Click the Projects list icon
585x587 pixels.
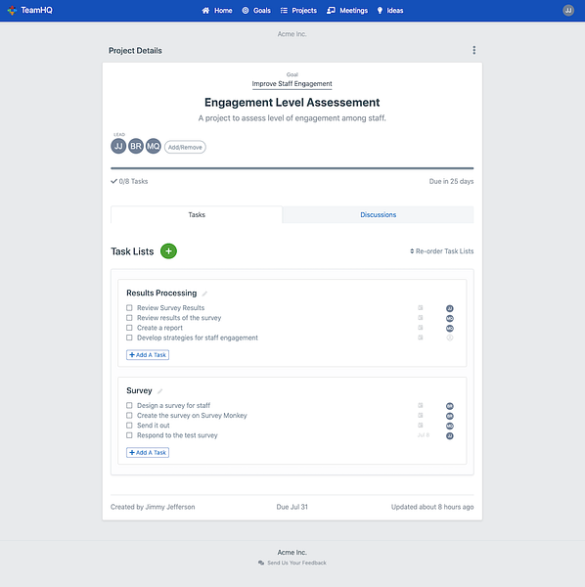click(x=284, y=11)
